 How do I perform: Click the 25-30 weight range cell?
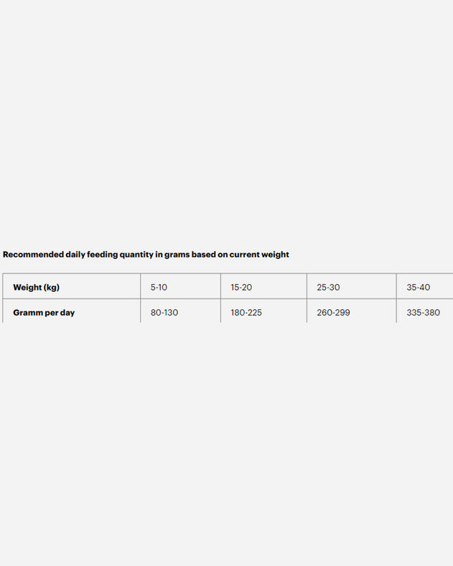point(328,288)
